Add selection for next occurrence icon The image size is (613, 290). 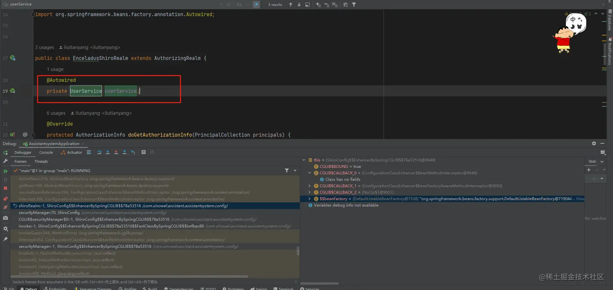pyautogui.click(x=318, y=4)
